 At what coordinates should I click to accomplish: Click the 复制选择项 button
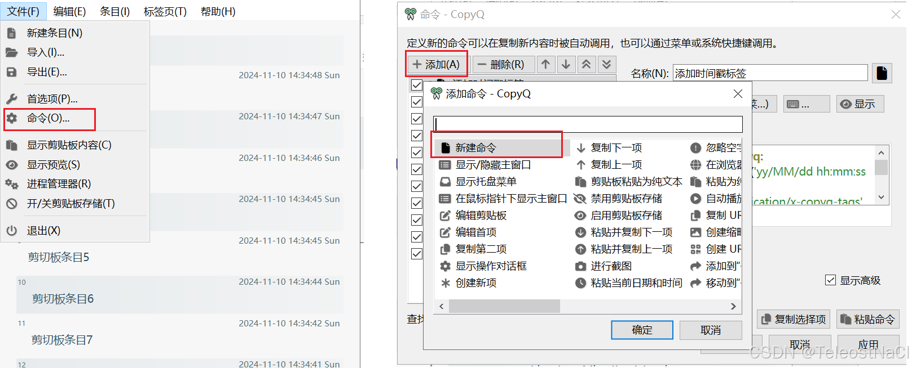pos(794,319)
